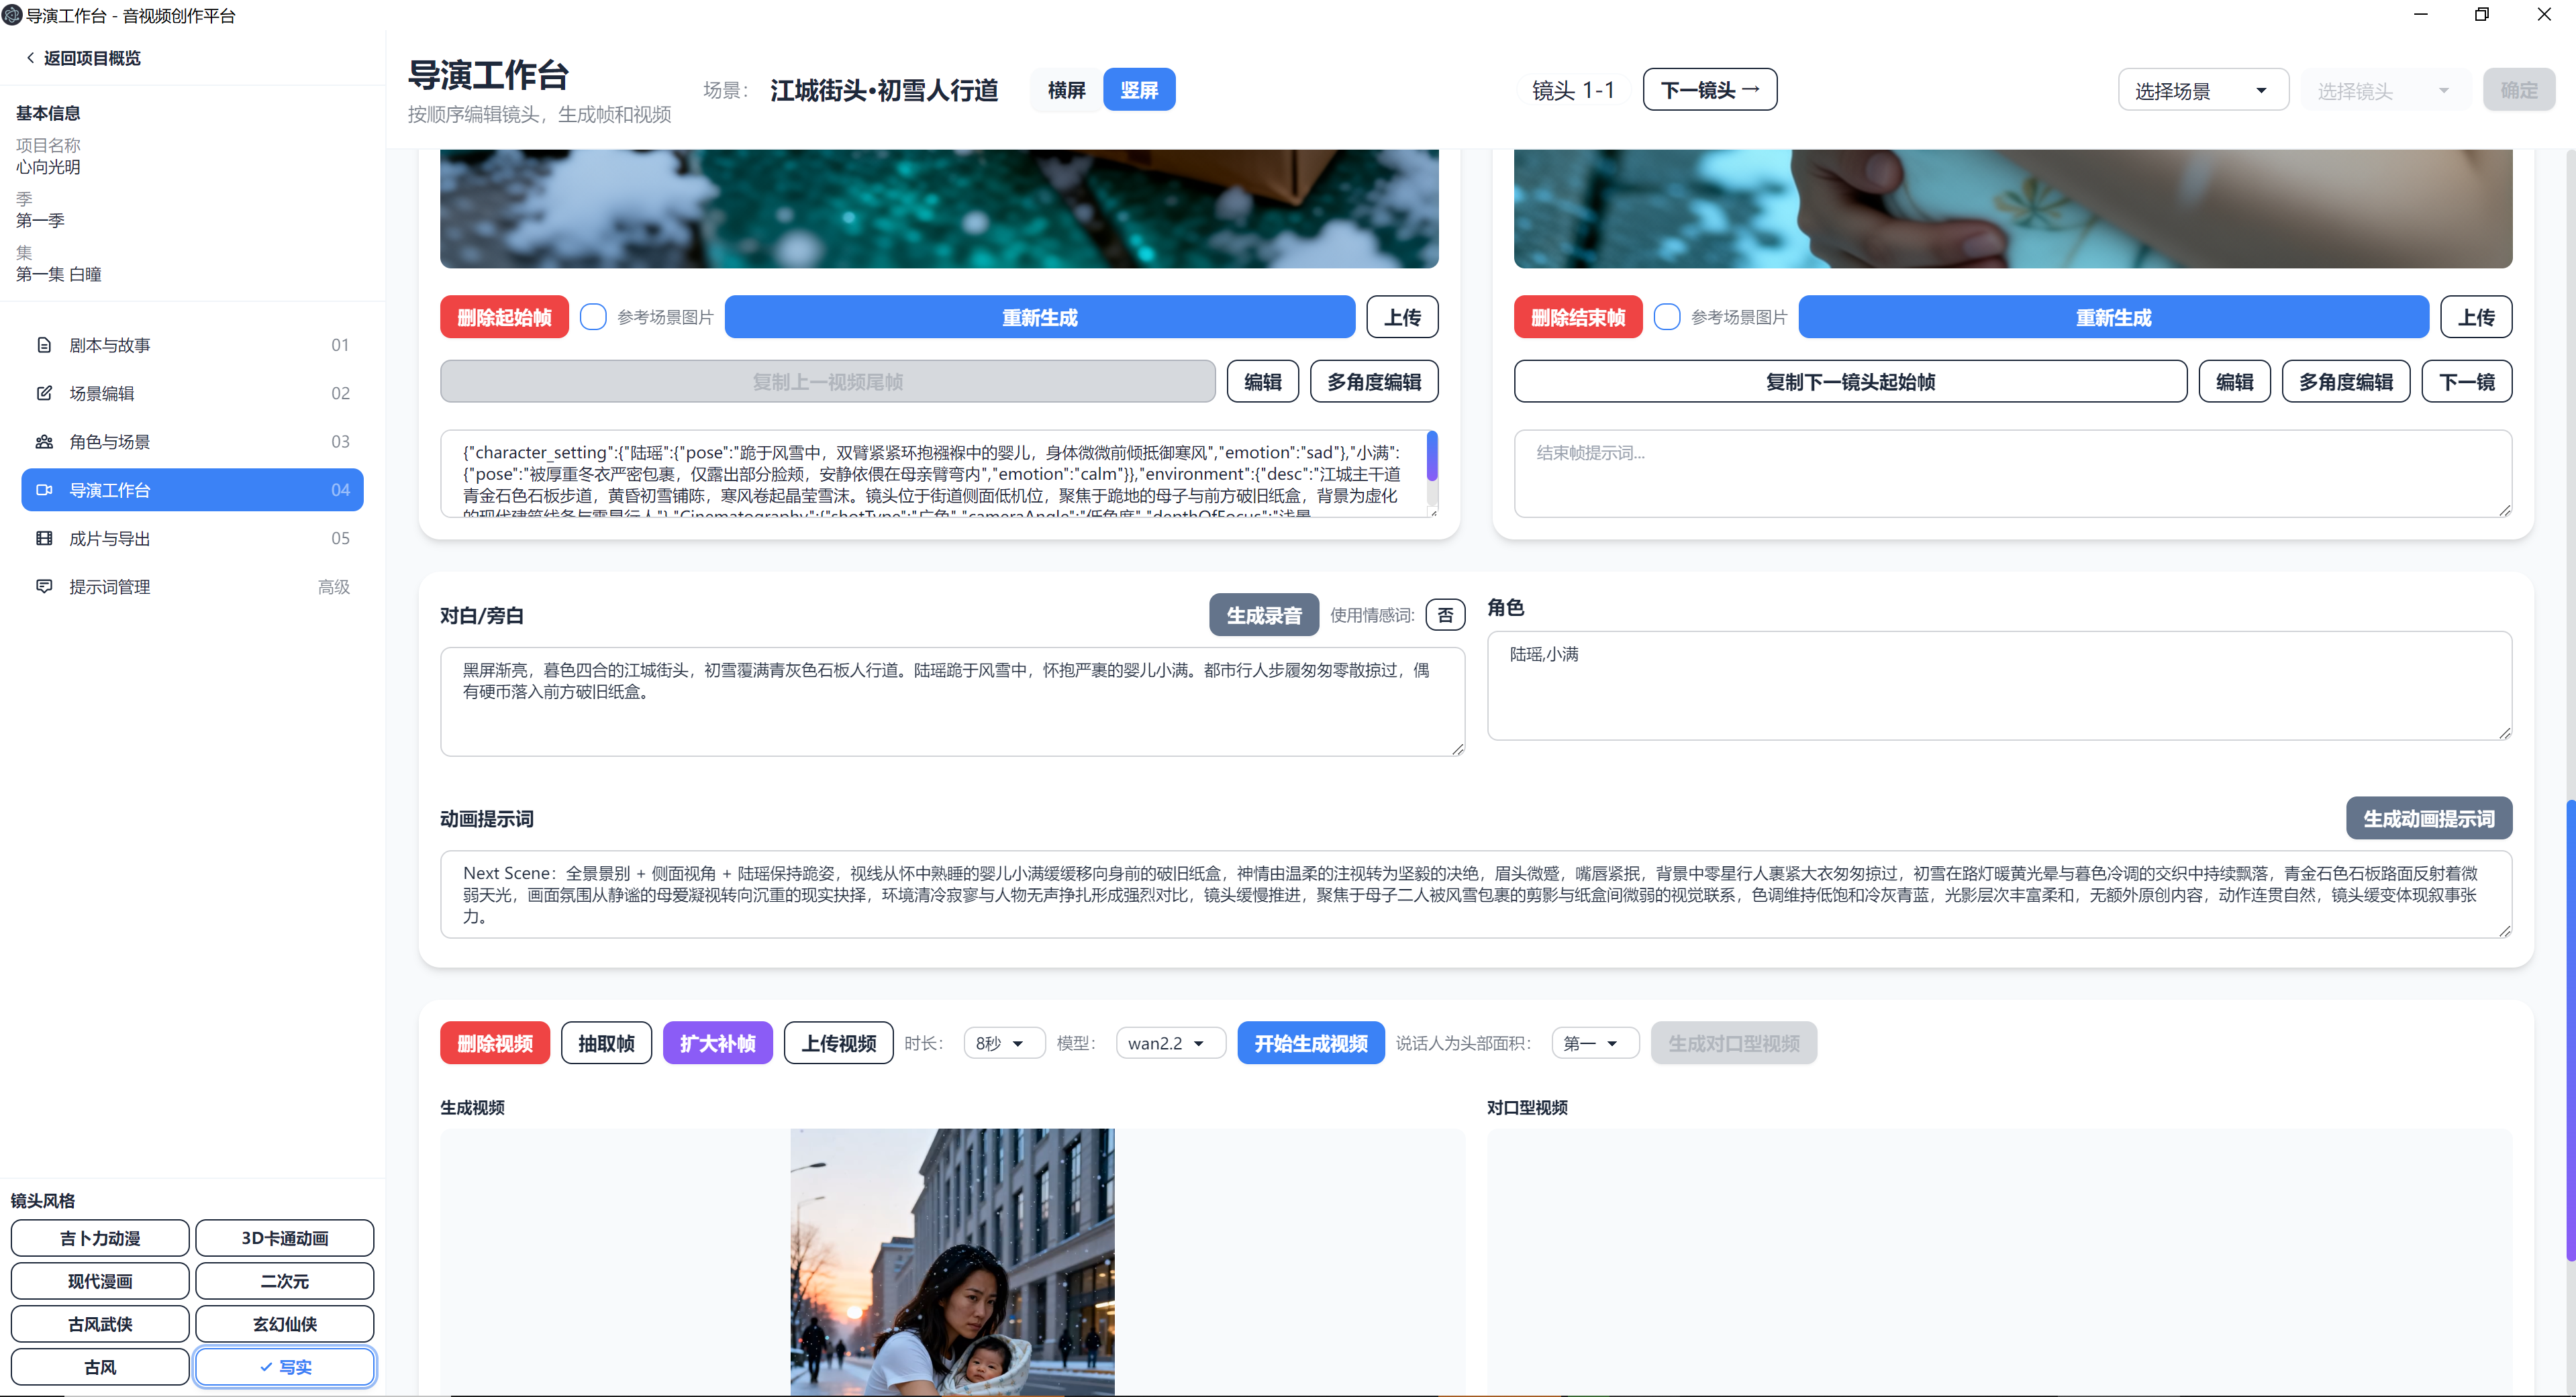Click the back arrow icon beside 返回项目概览

30,58
